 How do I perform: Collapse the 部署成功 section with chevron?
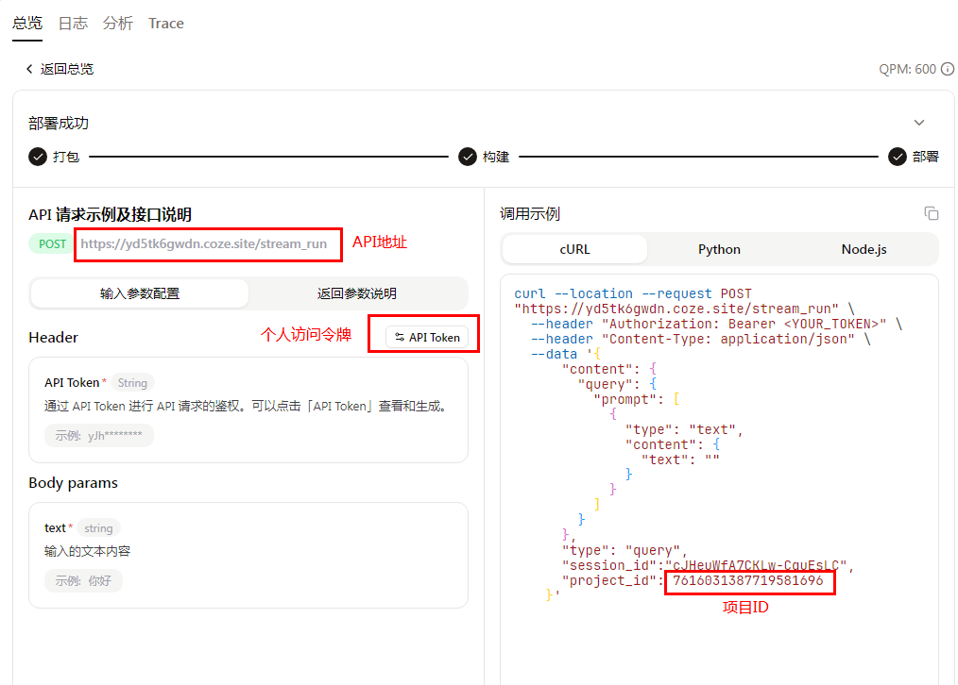click(x=918, y=123)
